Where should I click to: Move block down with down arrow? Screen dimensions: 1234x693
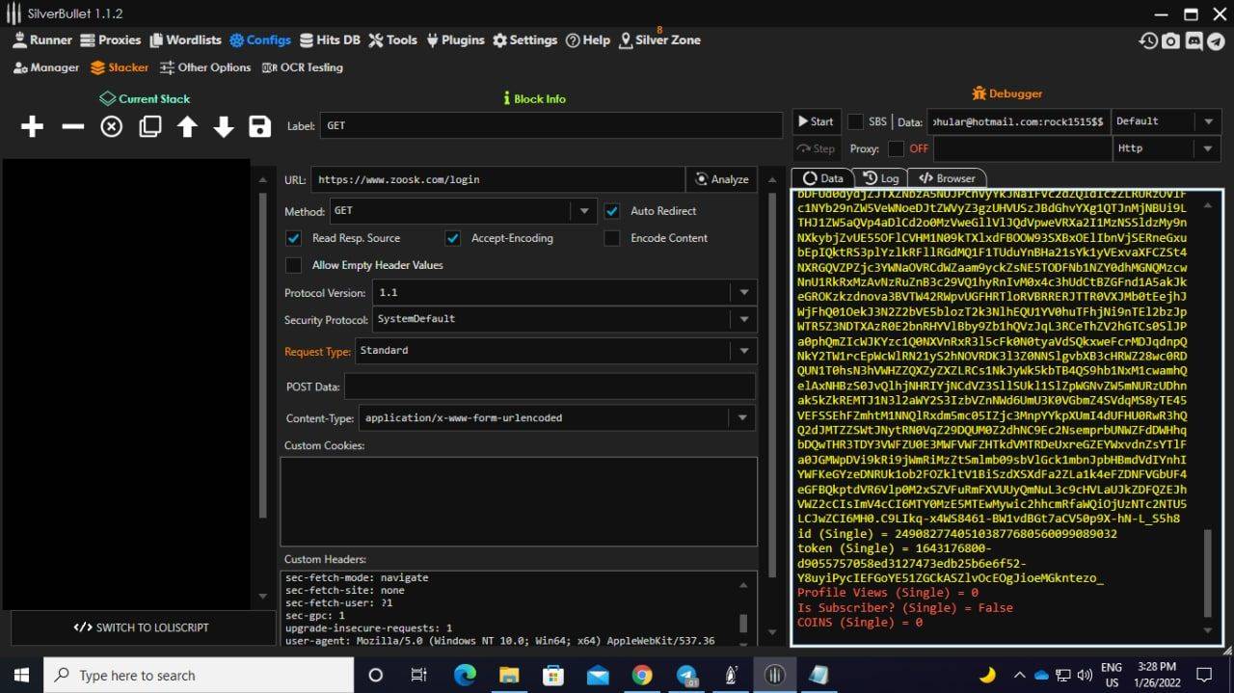[224, 127]
